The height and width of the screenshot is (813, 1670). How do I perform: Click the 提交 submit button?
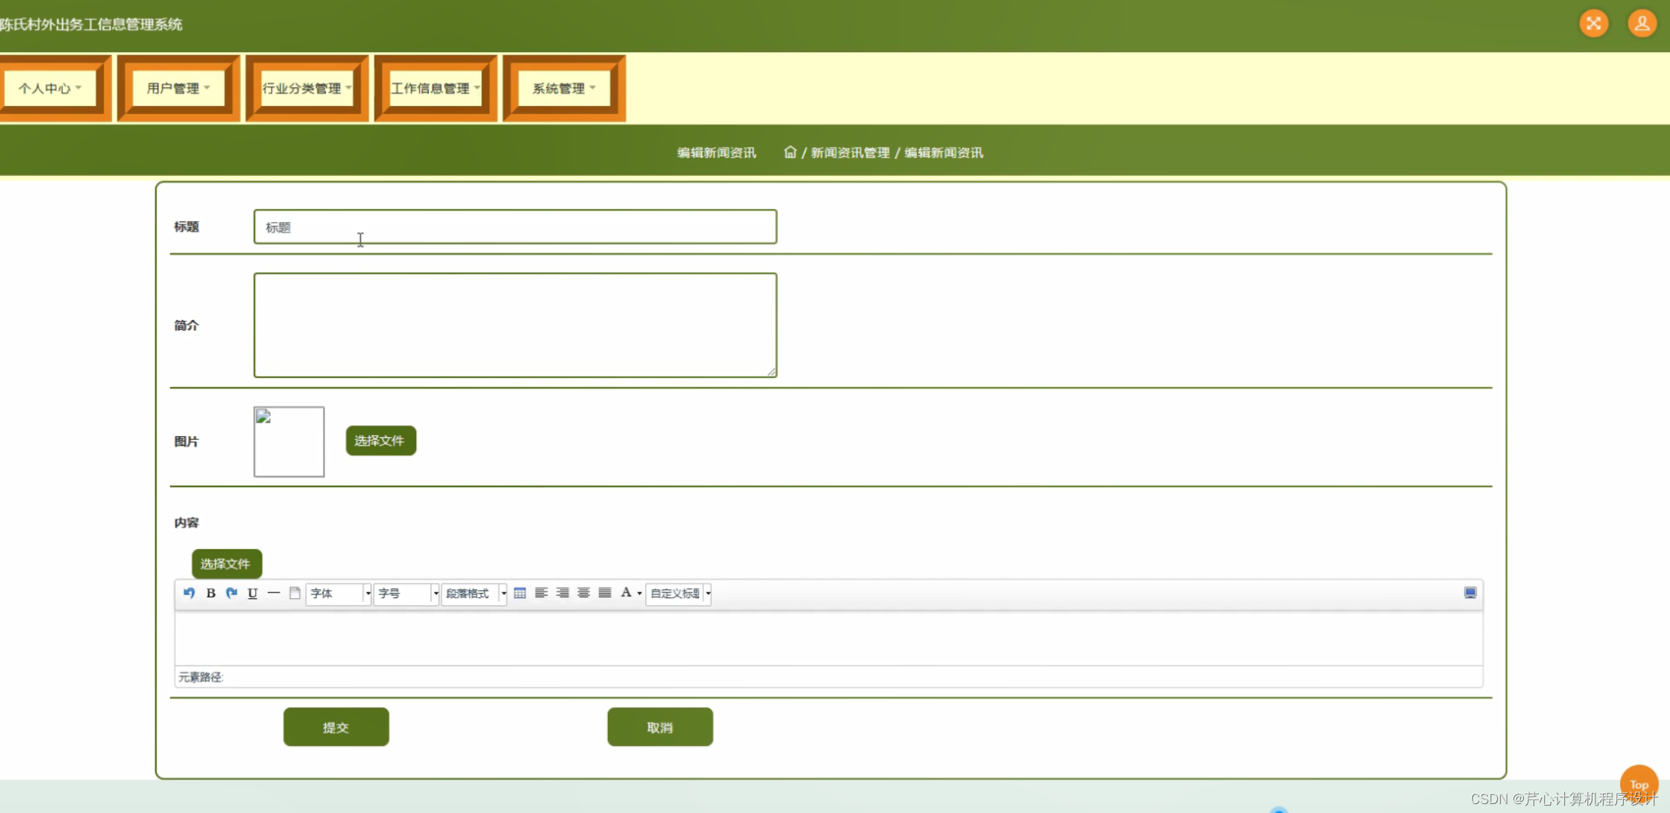[336, 727]
